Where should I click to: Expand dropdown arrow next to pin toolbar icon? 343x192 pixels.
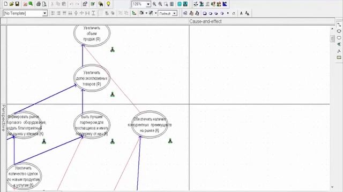(156, 13)
